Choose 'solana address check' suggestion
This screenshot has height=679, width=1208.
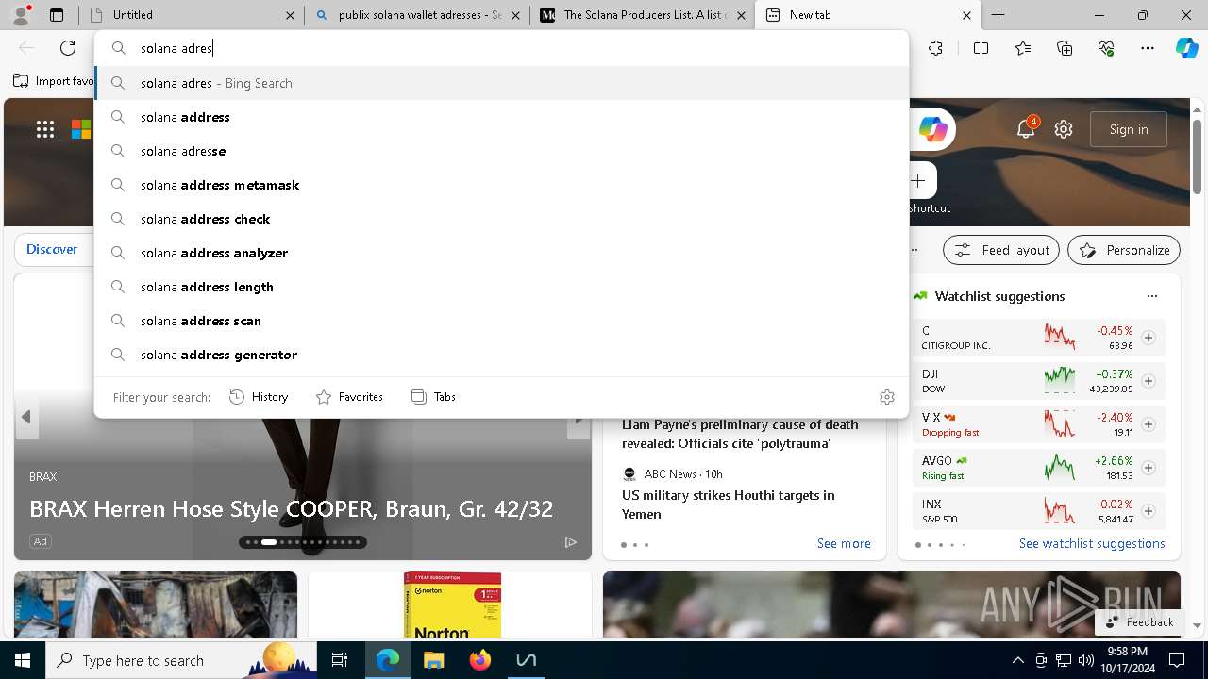tap(501, 219)
